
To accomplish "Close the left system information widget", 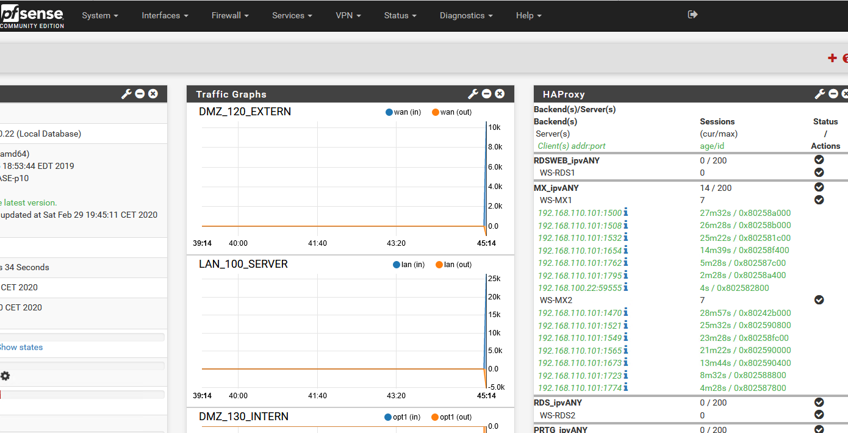I will click(x=153, y=94).
